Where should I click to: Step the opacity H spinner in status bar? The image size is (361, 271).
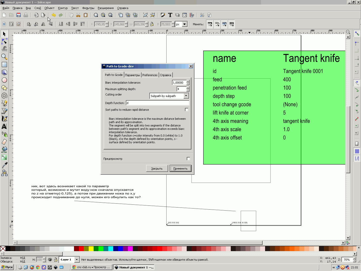pos(44,260)
